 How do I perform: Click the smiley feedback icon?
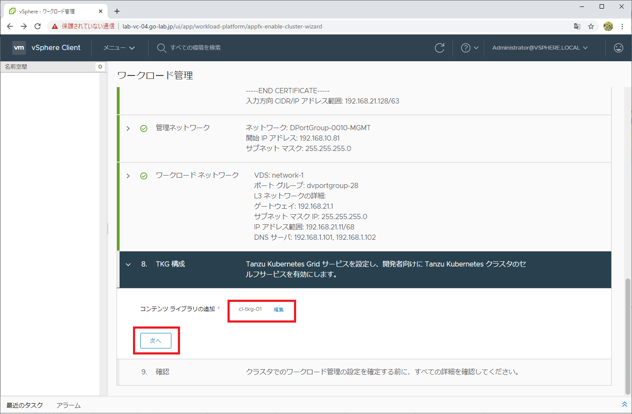click(x=619, y=48)
